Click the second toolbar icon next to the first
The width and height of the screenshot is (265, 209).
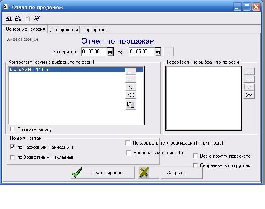(x=18, y=18)
